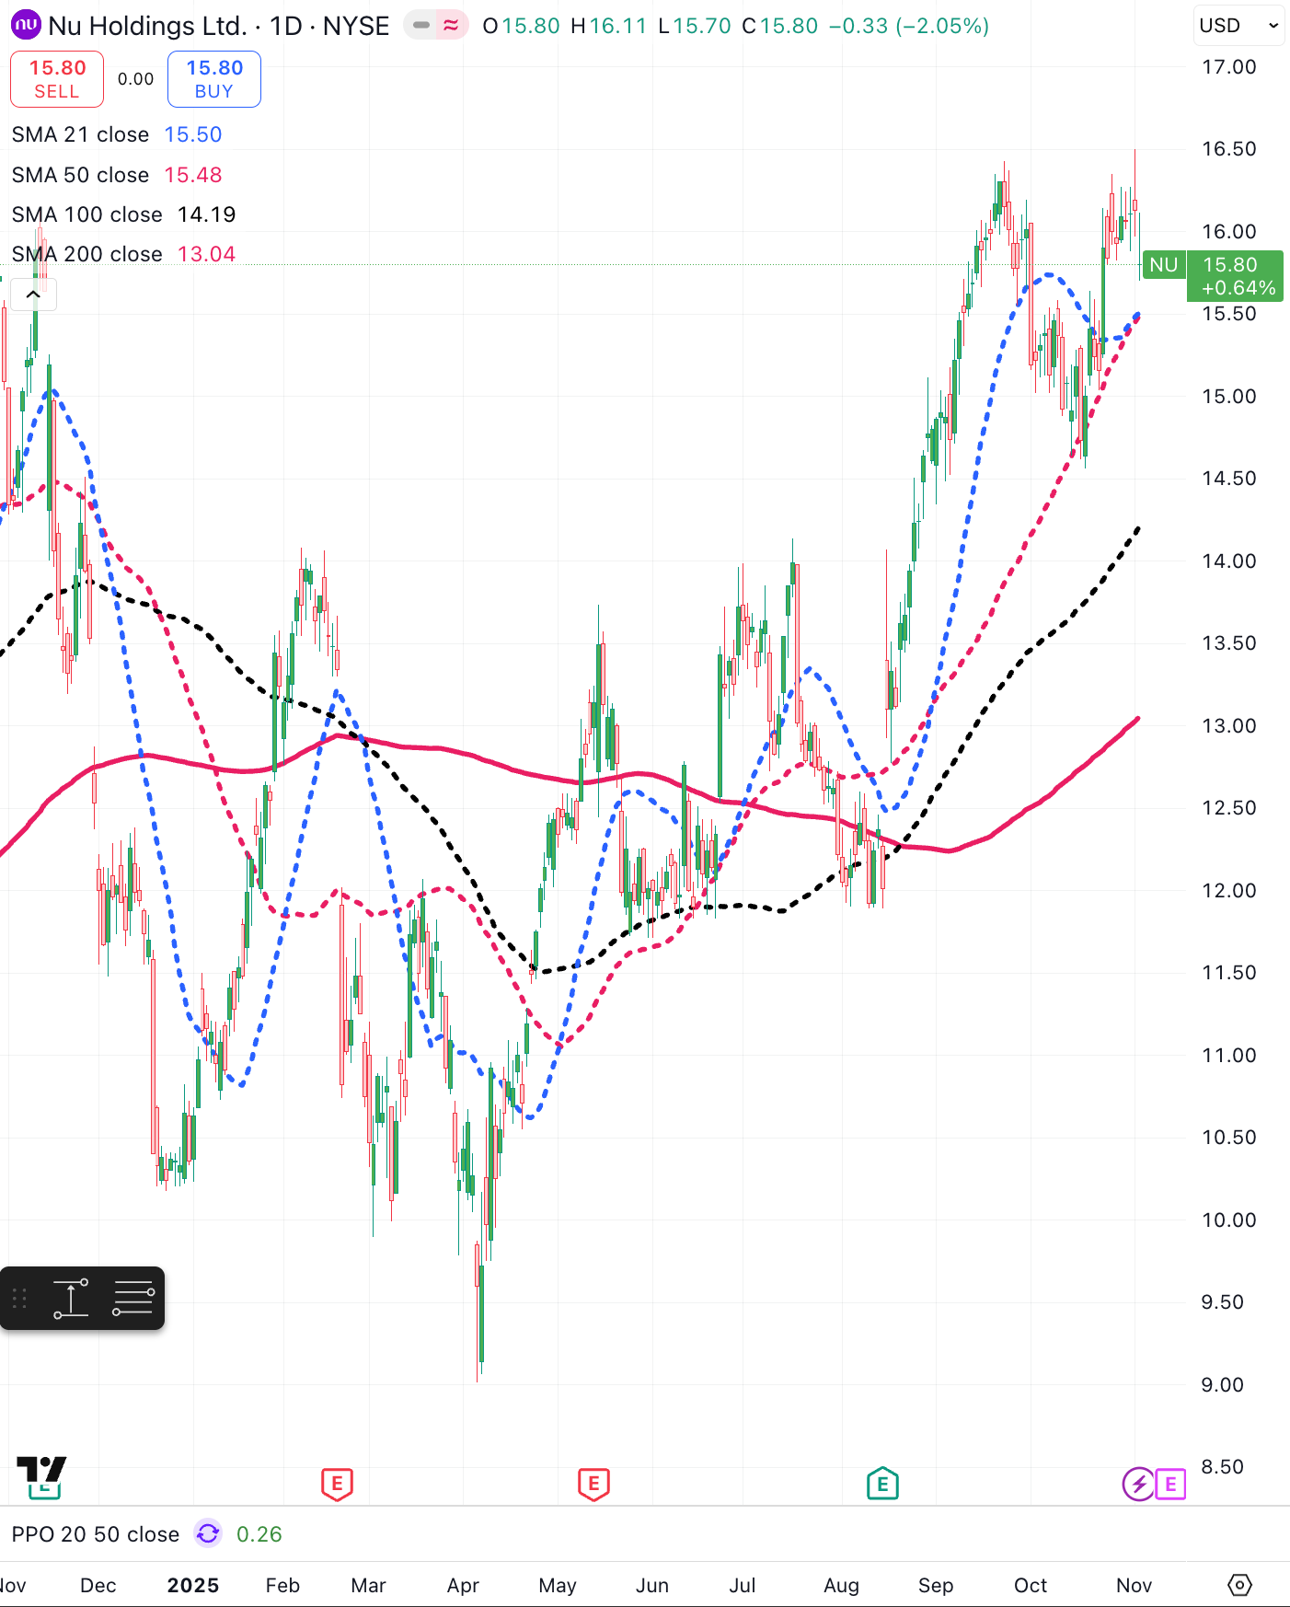The image size is (1290, 1607).
Task: Select the vertical measure tool in floating toolbar
Action: tap(71, 1299)
